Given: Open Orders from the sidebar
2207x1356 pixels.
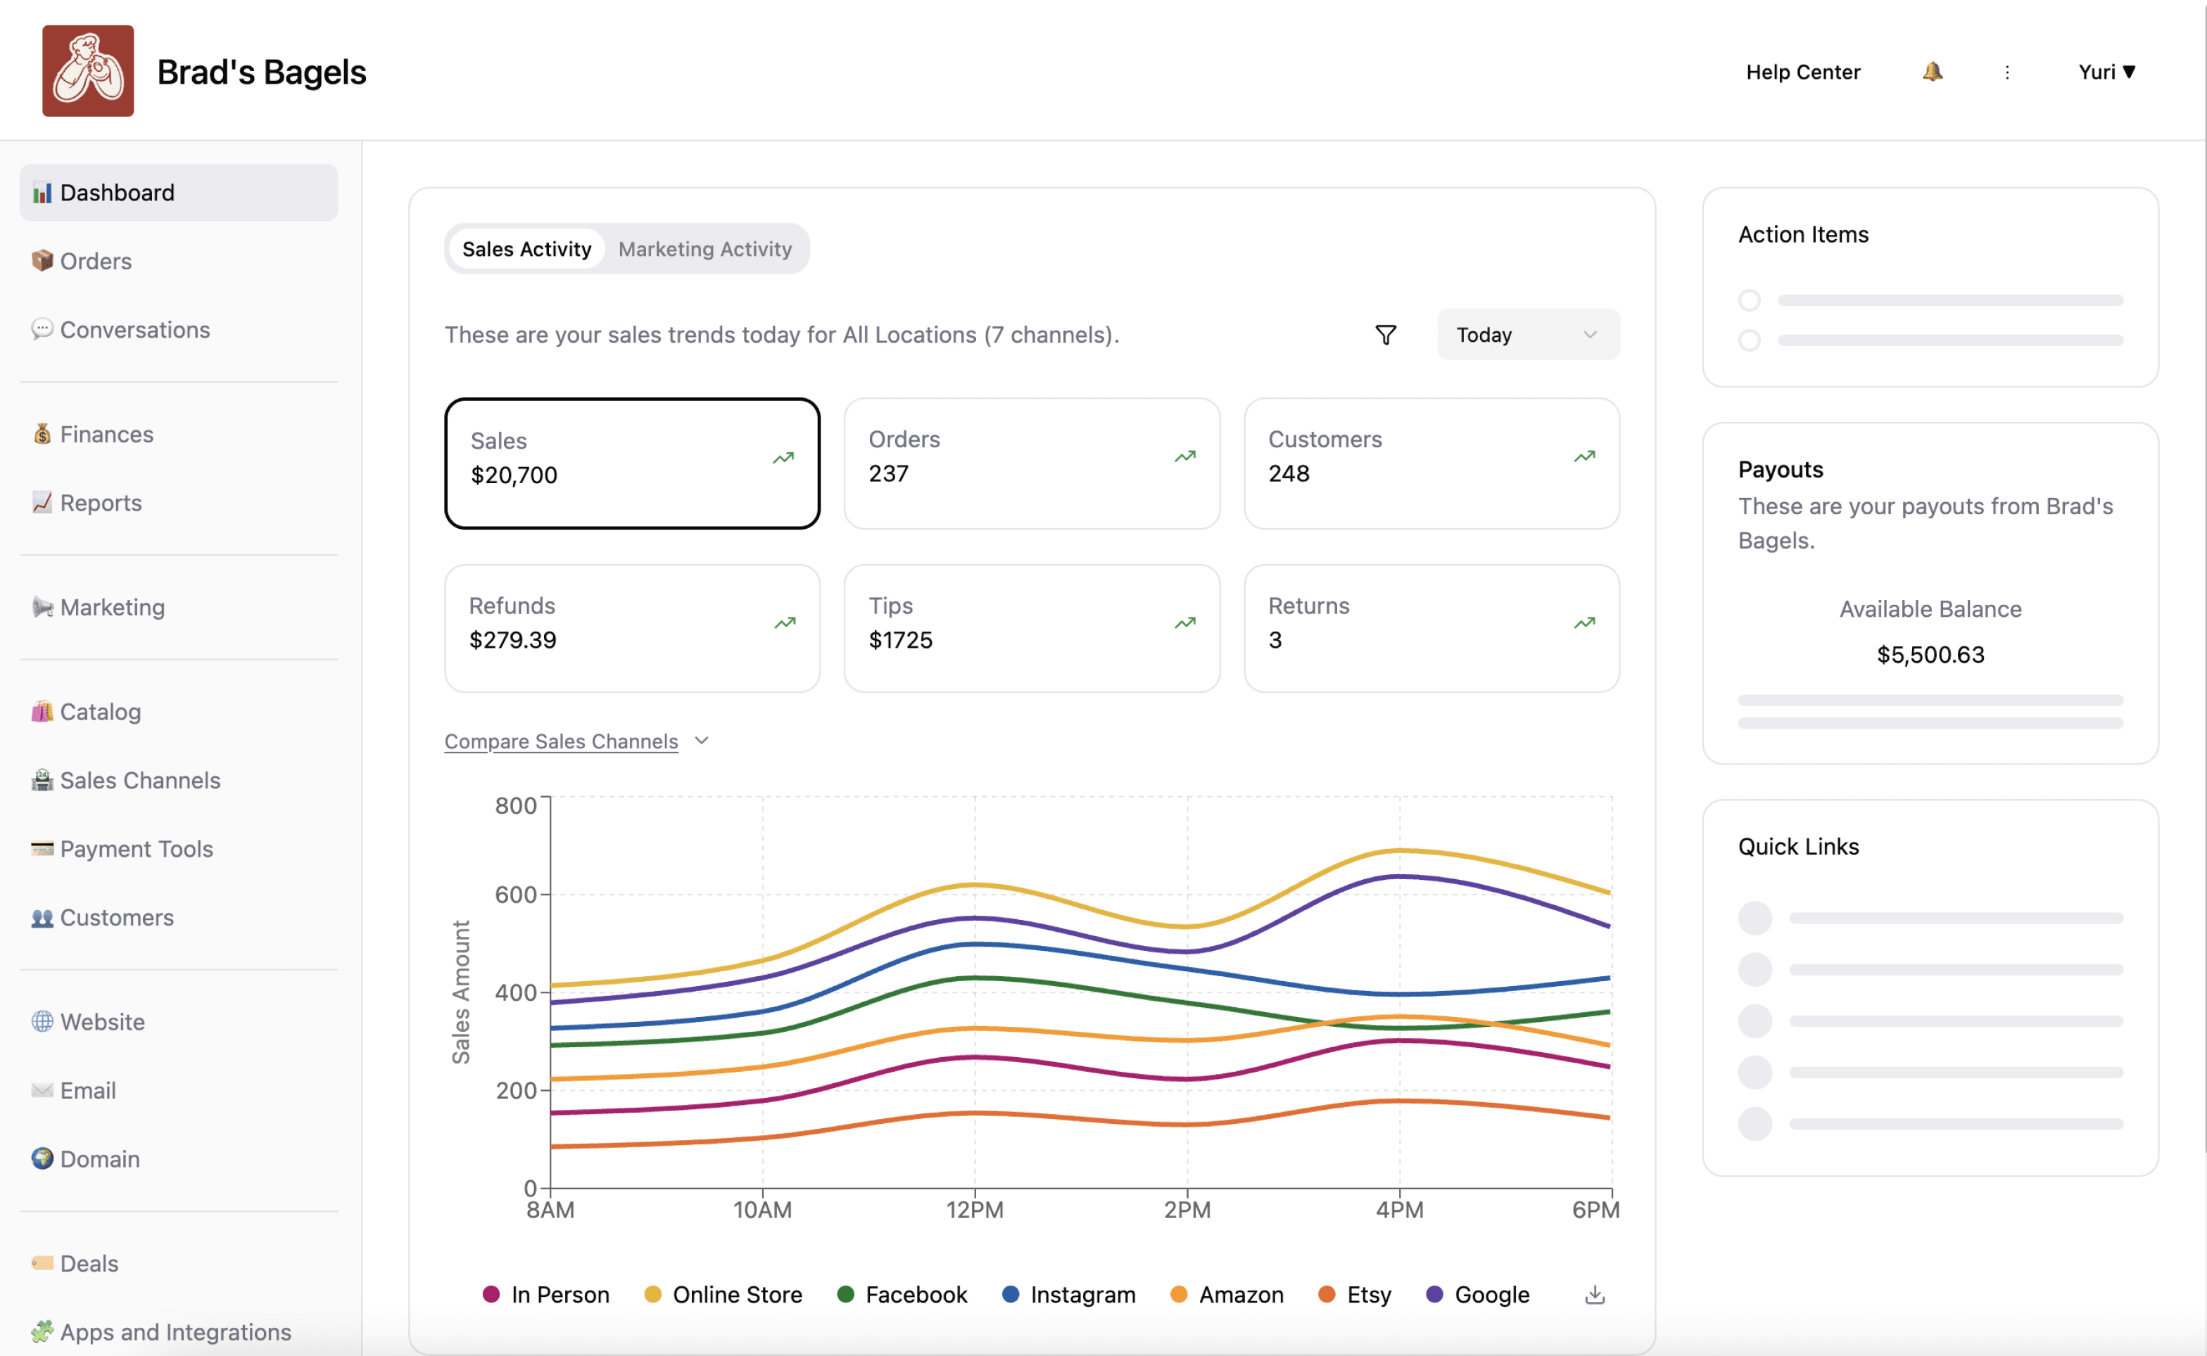Looking at the screenshot, I should click(x=95, y=261).
